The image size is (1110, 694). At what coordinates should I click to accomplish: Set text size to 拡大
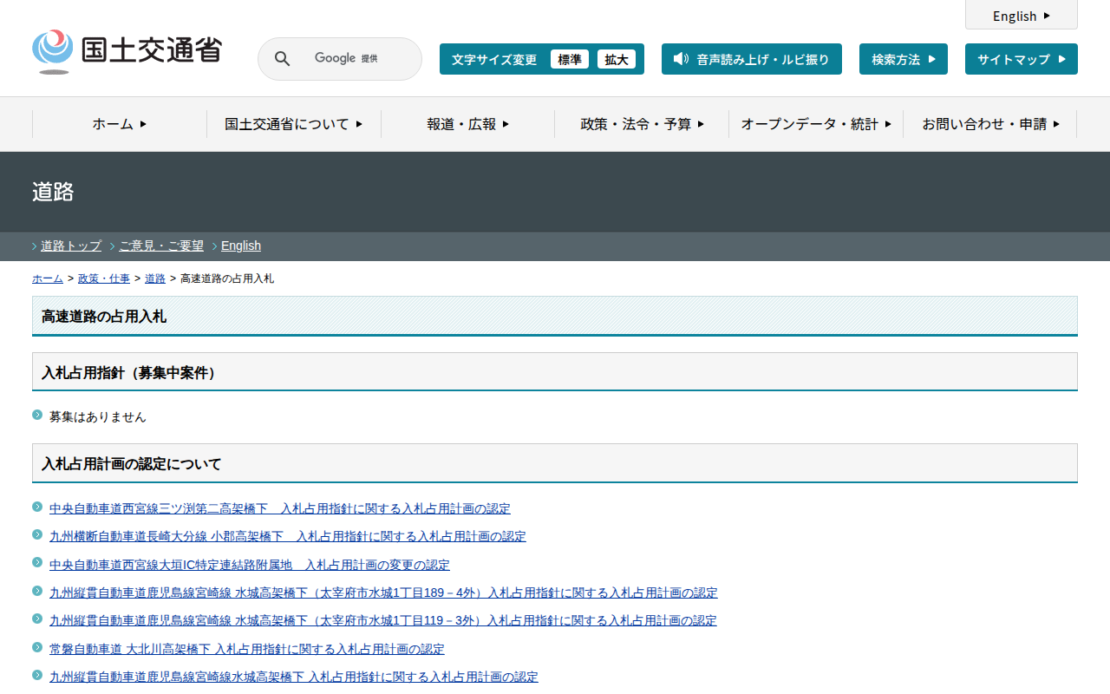point(617,59)
